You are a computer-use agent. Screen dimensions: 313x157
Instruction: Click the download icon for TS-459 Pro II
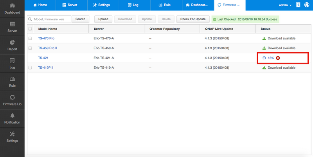pyautogui.click(x=264, y=48)
